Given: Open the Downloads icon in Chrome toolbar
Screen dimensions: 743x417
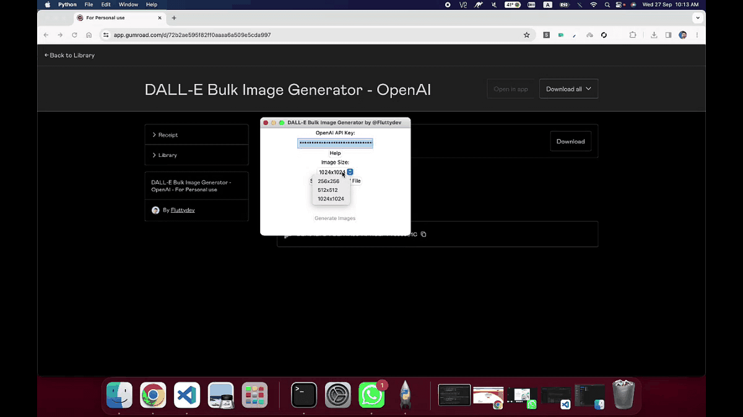Looking at the screenshot, I should tap(654, 35).
